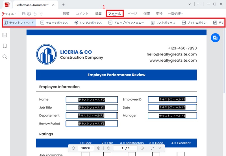Close the Performanc...Document tab
This screenshot has height=156, width=226.
point(53,5)
